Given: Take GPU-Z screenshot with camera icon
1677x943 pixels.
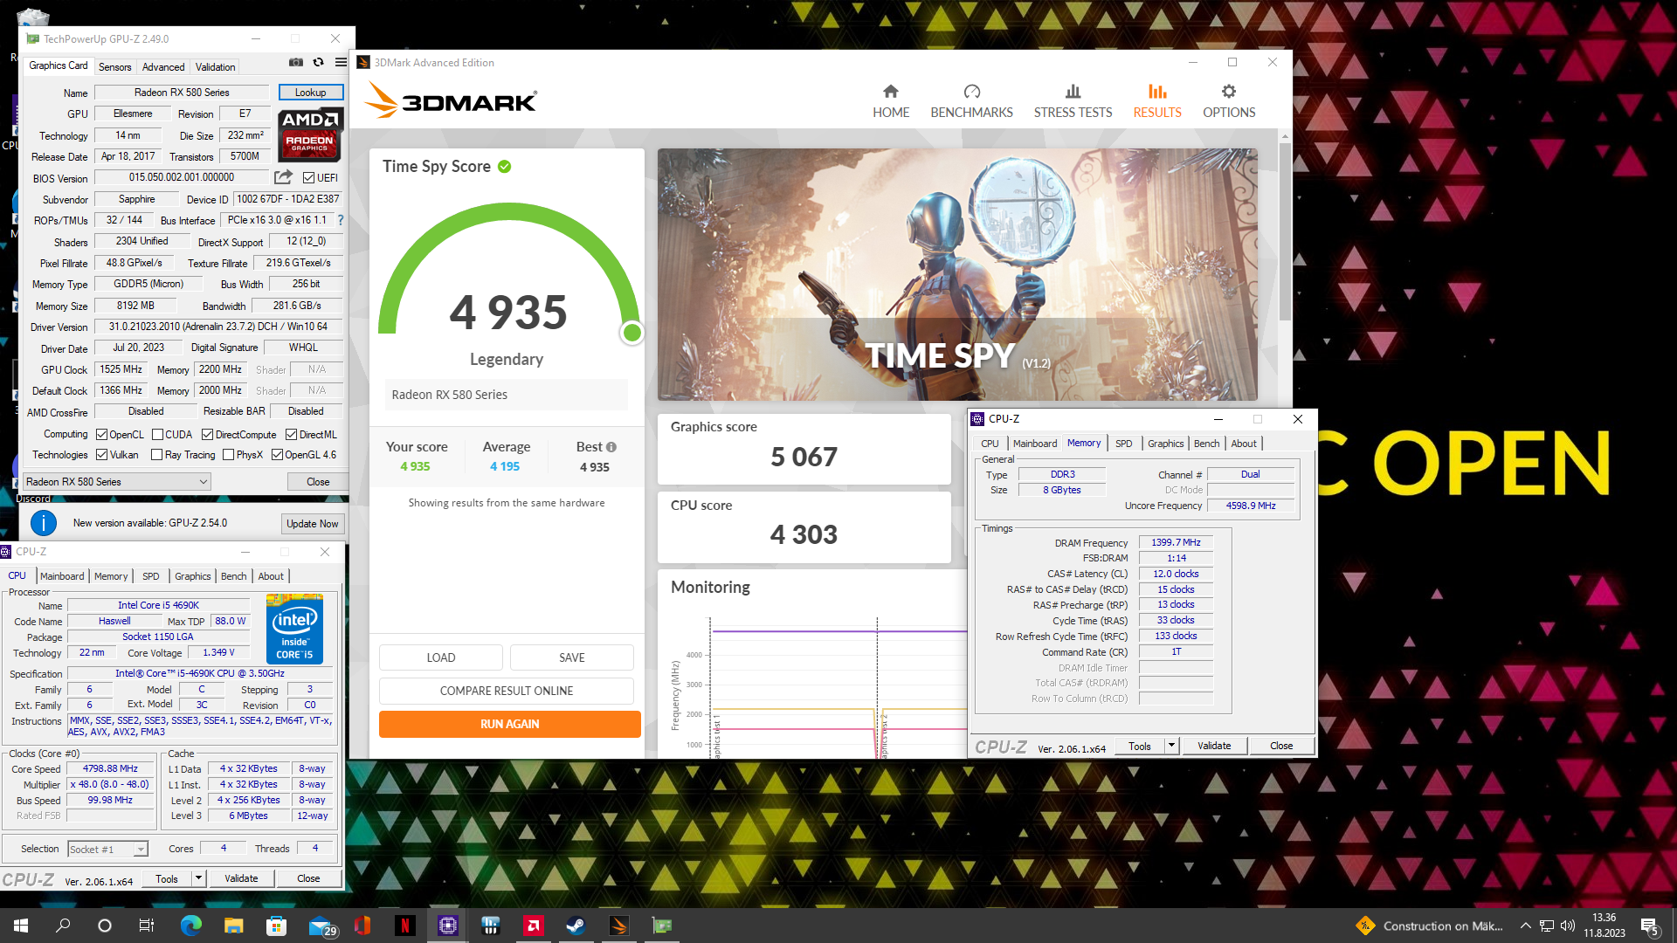Looking at the screenshot, I should [296, 62].
